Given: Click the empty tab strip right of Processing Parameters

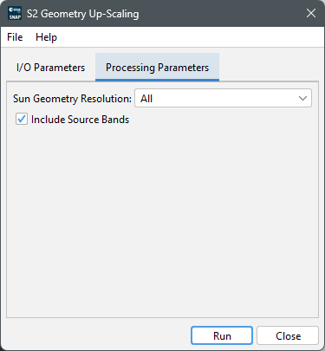Looking at the screenshot, I should [269, 68].
